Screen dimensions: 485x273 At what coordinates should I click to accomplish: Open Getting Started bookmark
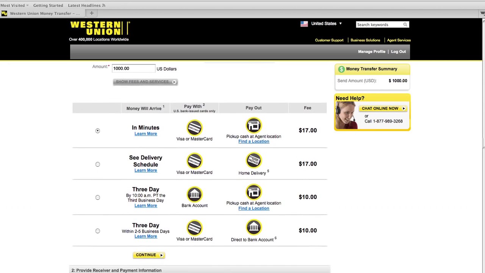[x=48, y=5]
